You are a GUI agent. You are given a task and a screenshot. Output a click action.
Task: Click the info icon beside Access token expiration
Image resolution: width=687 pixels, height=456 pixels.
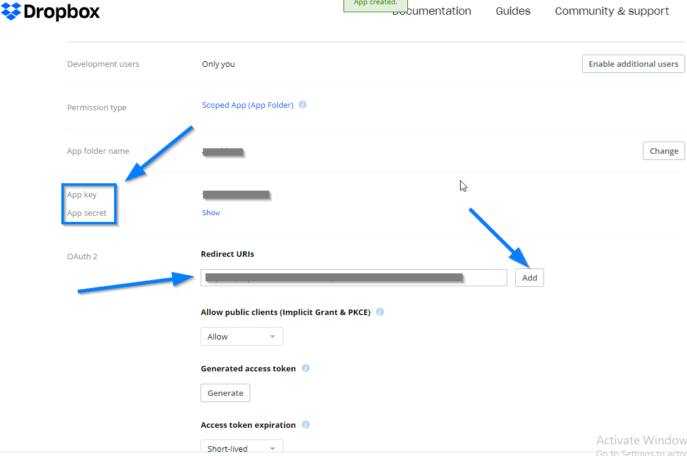305,425
